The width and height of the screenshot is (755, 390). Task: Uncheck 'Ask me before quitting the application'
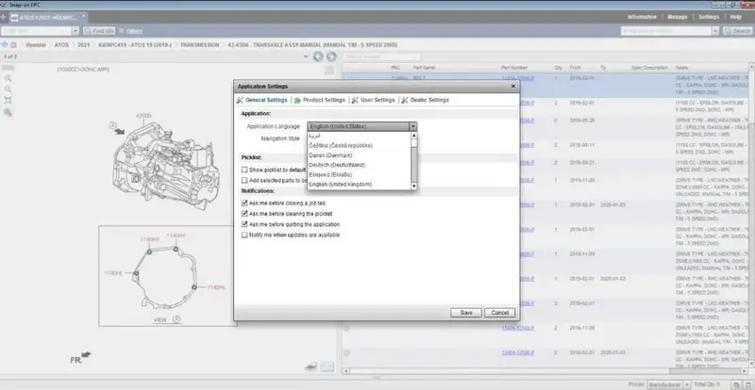[244, 224]
